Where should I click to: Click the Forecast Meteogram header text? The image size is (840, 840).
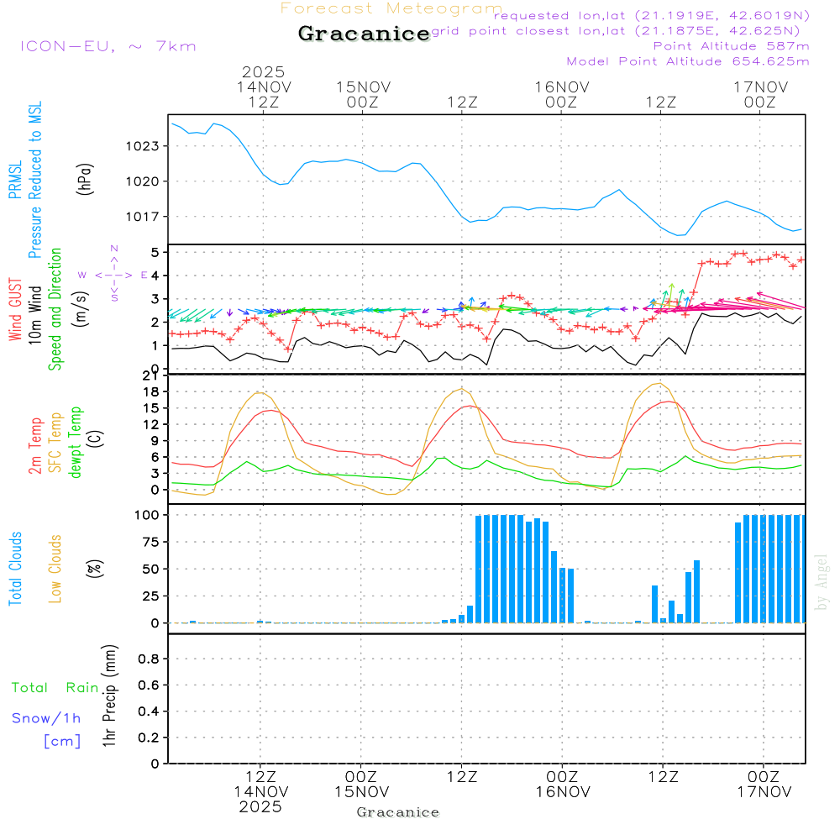pyautogui.click(x=391, y=8)
